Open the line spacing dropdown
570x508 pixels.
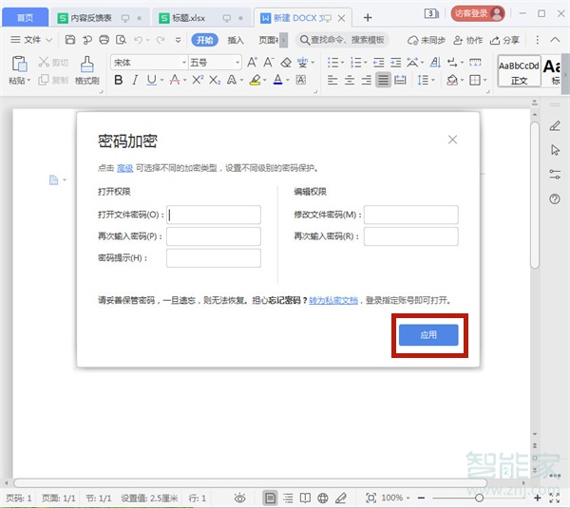[x=432, y=80]
